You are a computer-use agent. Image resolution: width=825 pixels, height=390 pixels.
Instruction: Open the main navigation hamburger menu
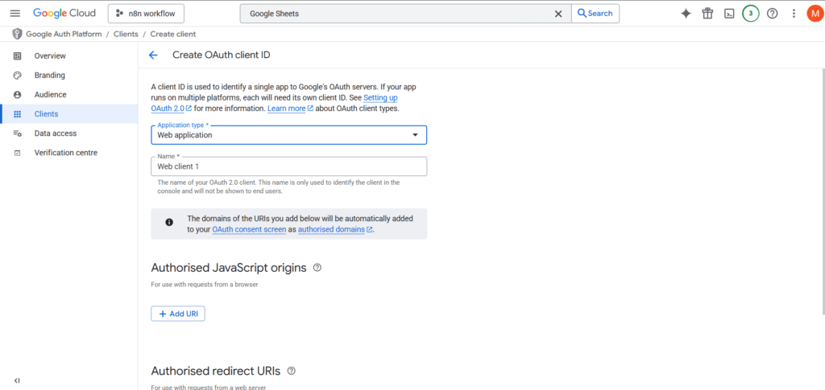click(15, 13)
